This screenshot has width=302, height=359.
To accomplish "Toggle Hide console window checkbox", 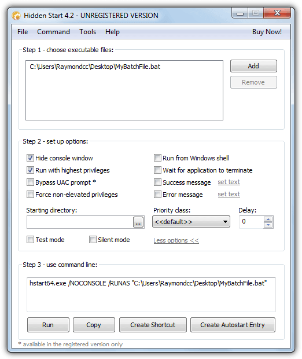I will point(30,158).
